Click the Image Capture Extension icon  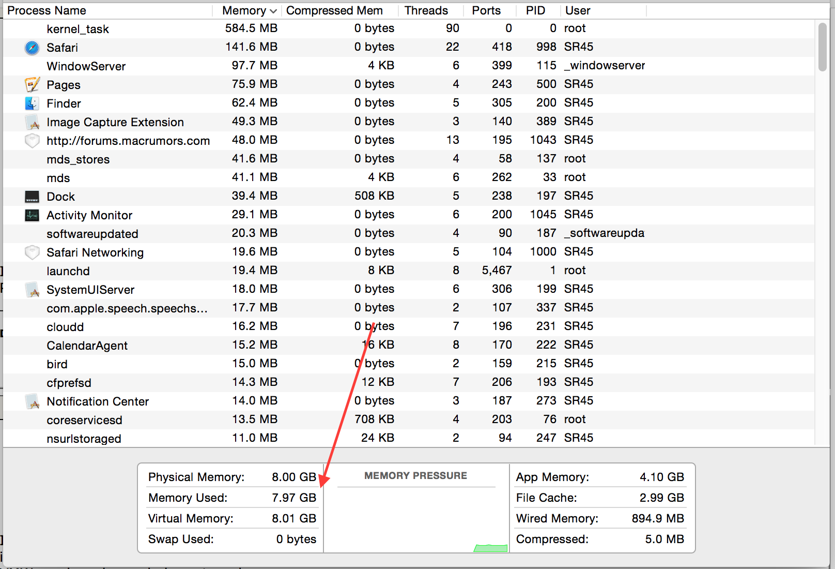(x=32, y=122)
